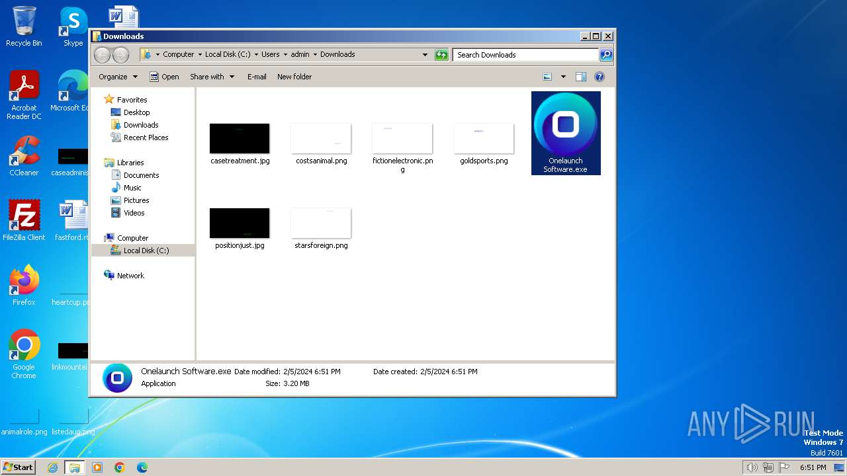Launch Google Chrome from the desktop

click(24, 354)
